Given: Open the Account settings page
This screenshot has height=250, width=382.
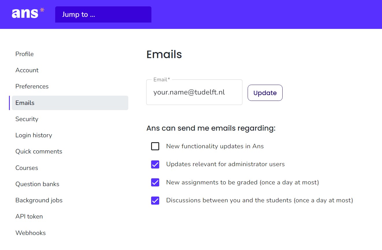Looking at the screenshot, I should [27, 70].
